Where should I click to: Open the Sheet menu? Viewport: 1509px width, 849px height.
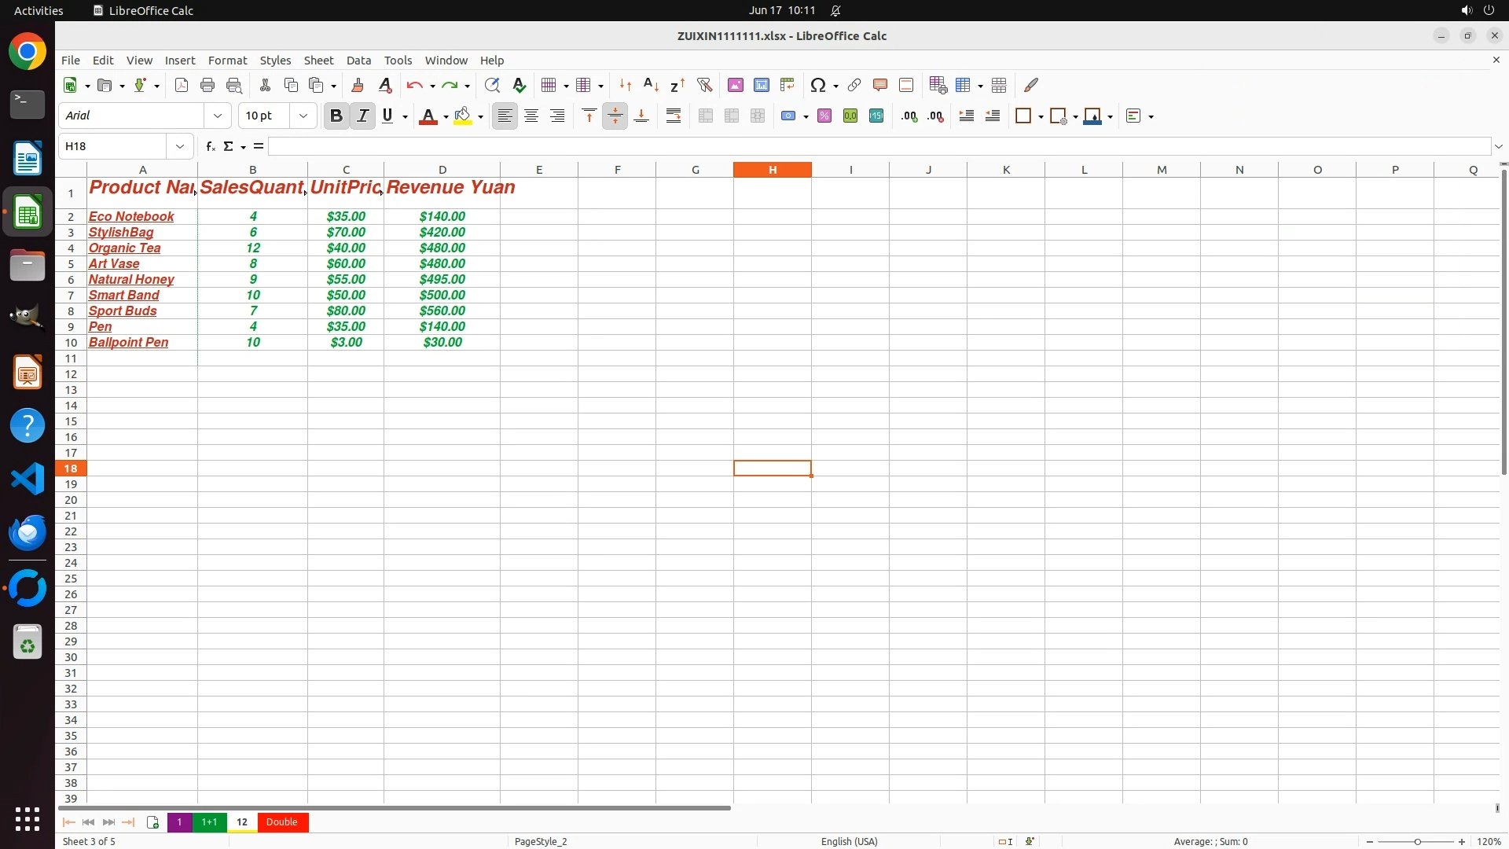tap(318, 61)
